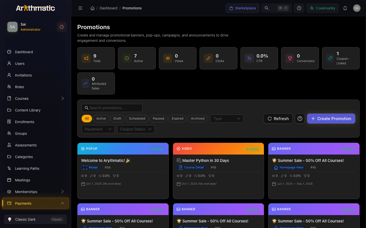The image size is (366, 228).
Task: Expand the Memberships submenu chevron
Action: [63, 192]
